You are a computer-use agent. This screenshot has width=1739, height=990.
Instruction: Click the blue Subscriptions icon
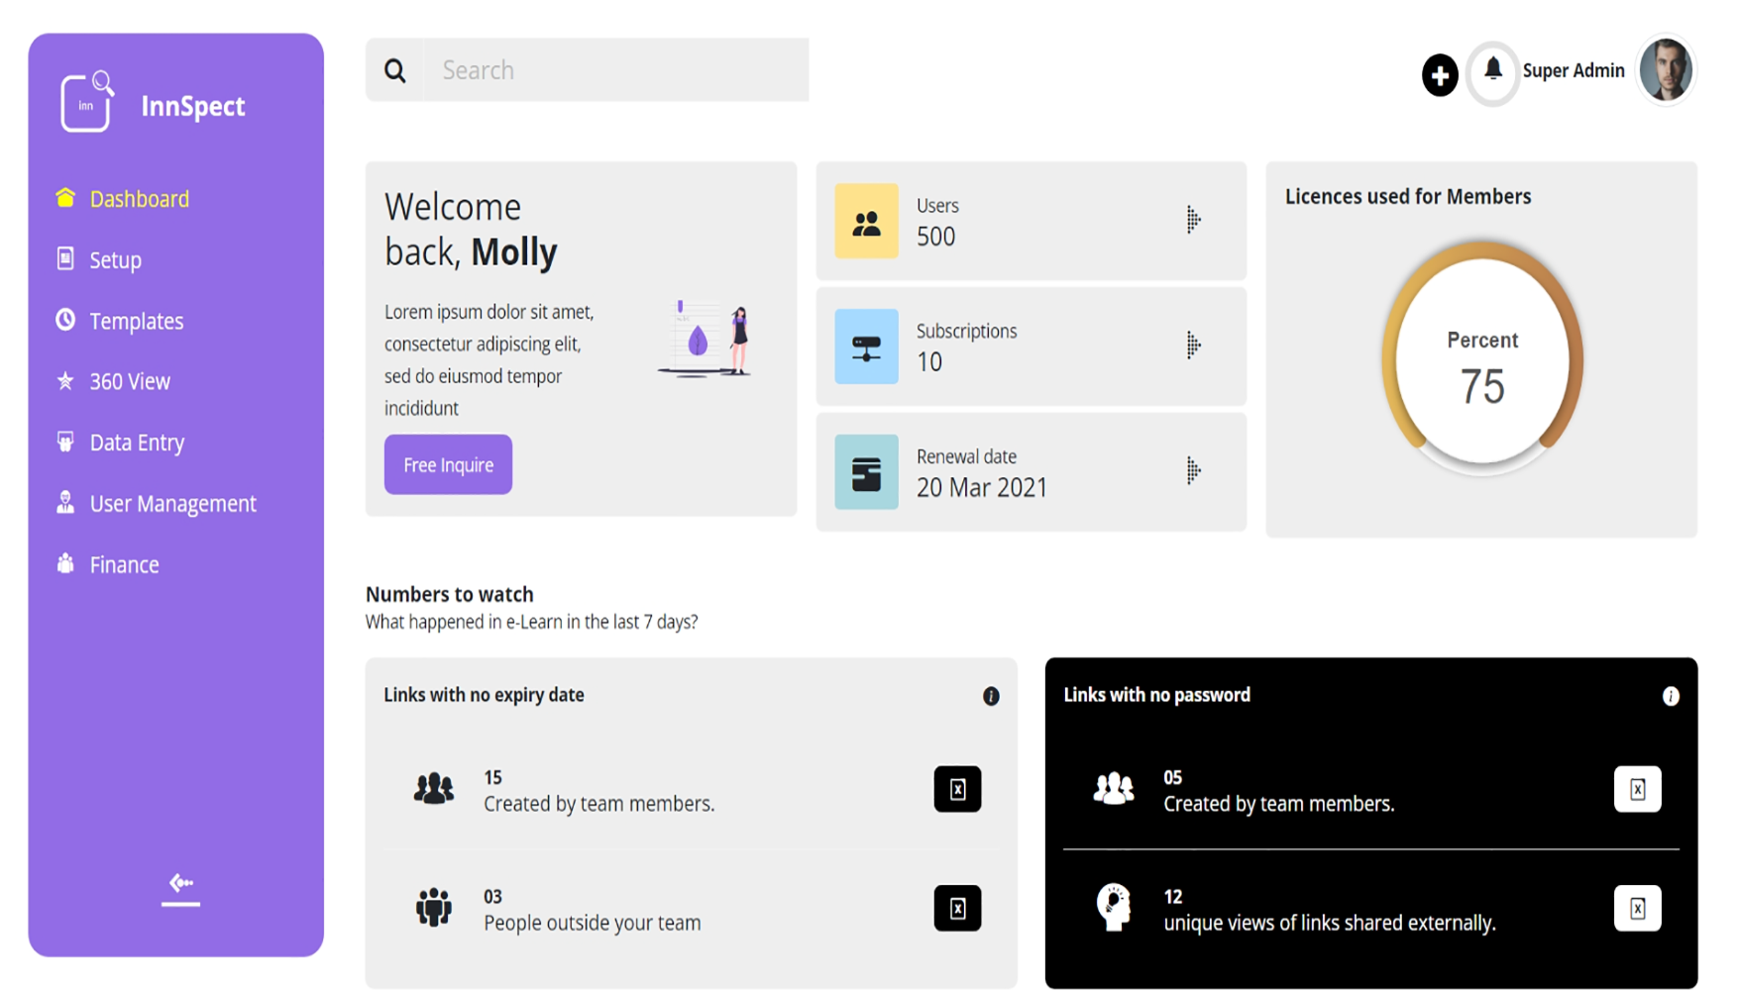[x=866, y=346]
